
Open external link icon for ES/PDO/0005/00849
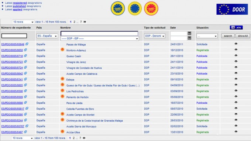pos(27,44)
